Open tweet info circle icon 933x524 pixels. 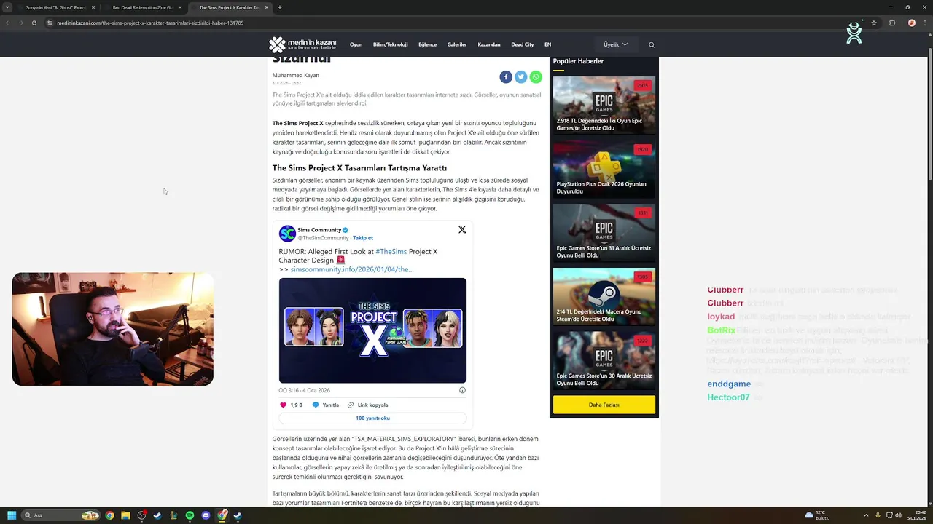(x=462, y=390)
